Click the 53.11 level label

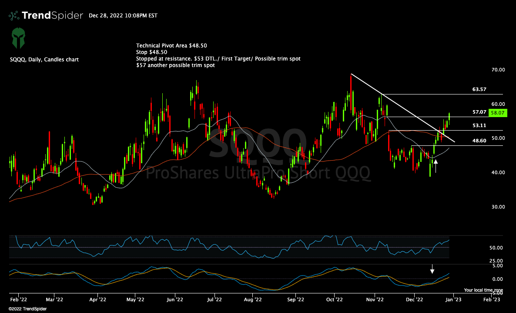pyautogui.click(x=479, y=125)
